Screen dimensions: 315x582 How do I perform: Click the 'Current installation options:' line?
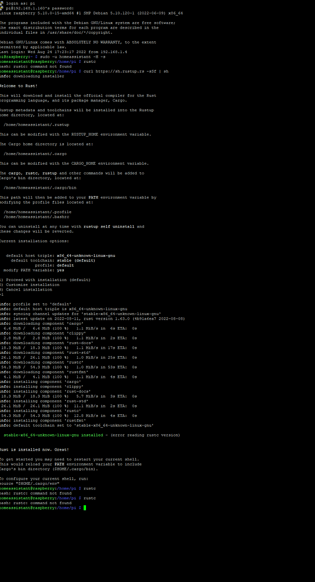tap(34, 241)
